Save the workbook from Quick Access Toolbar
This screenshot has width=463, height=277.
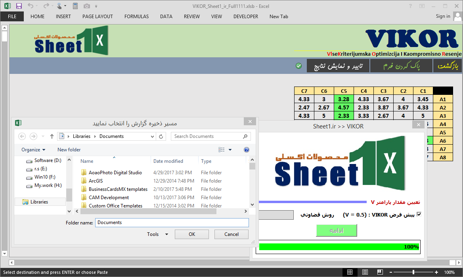tap(19, 5)
